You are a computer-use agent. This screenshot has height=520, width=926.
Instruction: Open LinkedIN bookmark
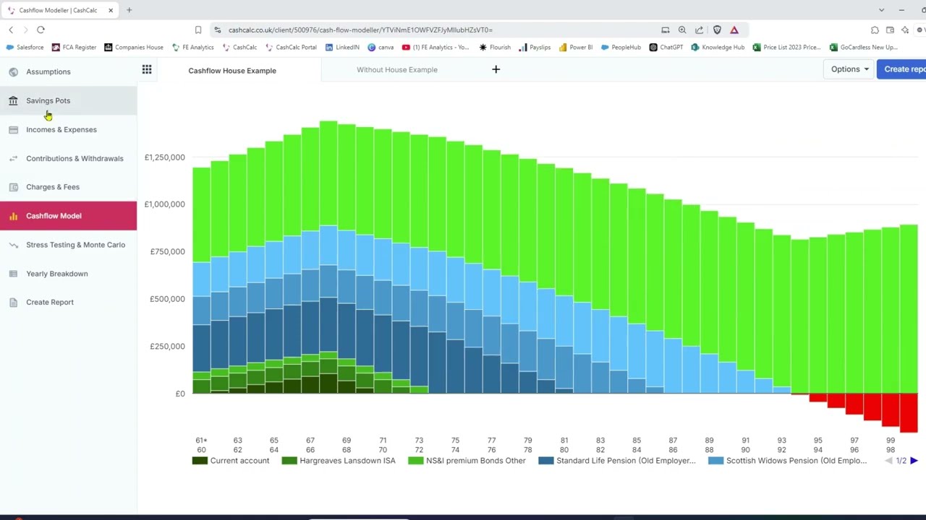(x=342, y=47)
